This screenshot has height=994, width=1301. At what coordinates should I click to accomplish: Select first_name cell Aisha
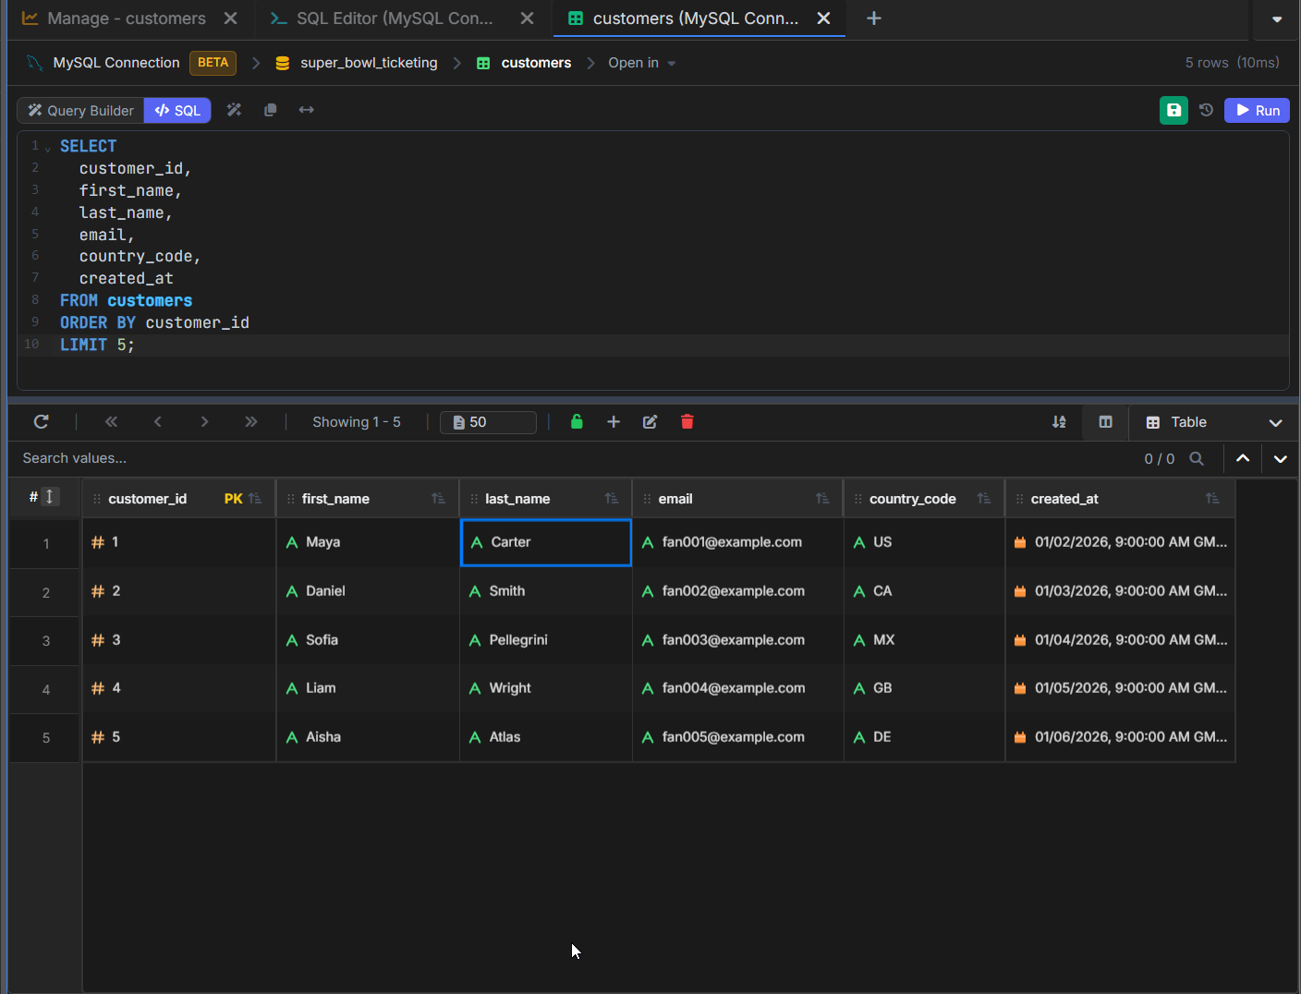368,737
